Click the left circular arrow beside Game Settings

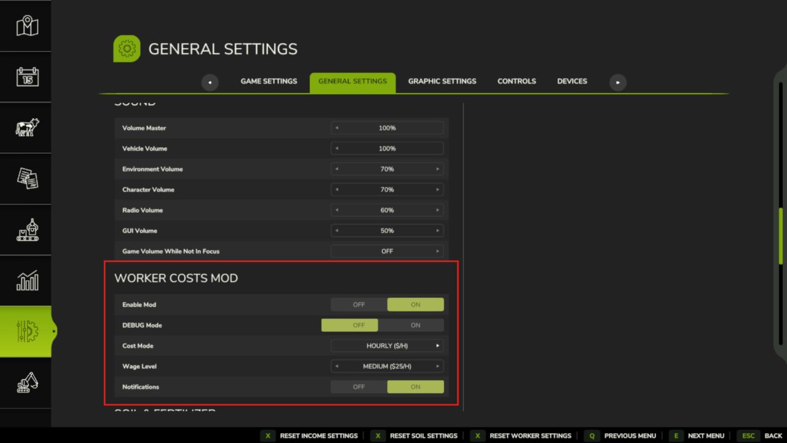[210, 82]
